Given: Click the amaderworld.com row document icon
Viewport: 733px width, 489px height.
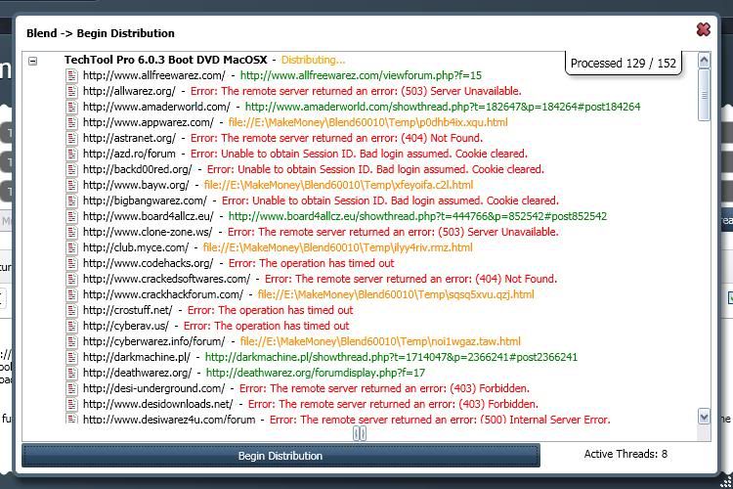Looking at the screenshot, I should (x=71, y=107).
